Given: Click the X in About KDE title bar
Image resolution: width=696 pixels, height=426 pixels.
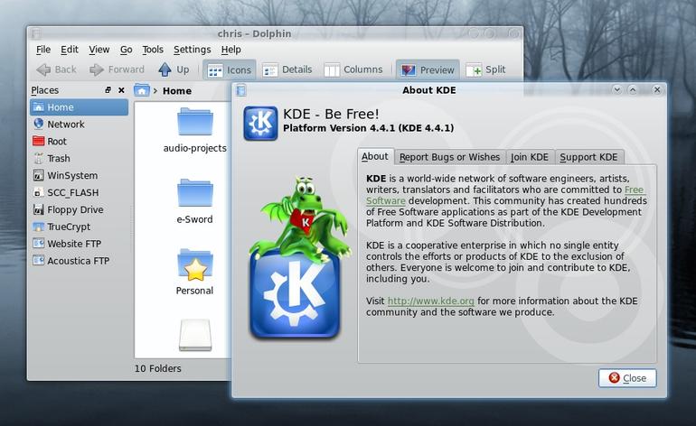Looking at the screenshot, I should click(657, 89).
